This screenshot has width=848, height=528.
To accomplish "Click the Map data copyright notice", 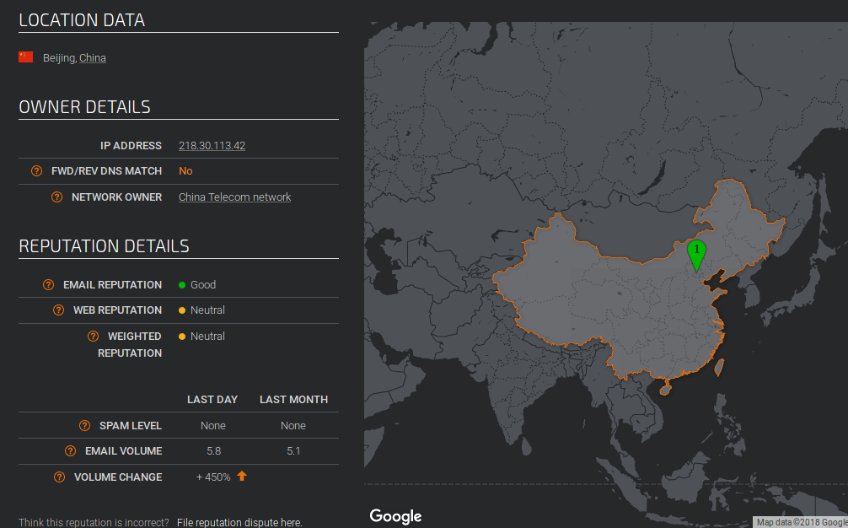I will pyautogui.click(x=799, y=522).
